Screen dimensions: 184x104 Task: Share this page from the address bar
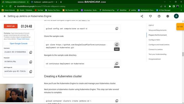[161, 6]
